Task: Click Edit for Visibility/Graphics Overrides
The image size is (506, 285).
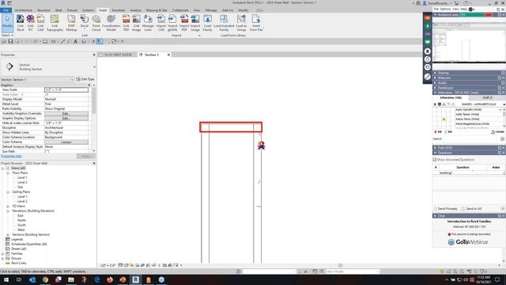Action: pyautogui.click(x=66, y=114)
